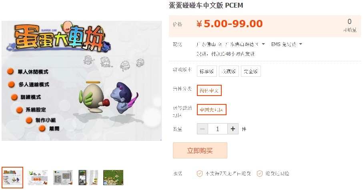363x190 pixels.
Task: Click the product title 蛋蛋碰碰车中文版 PCEM
Action: coord(206,5)
